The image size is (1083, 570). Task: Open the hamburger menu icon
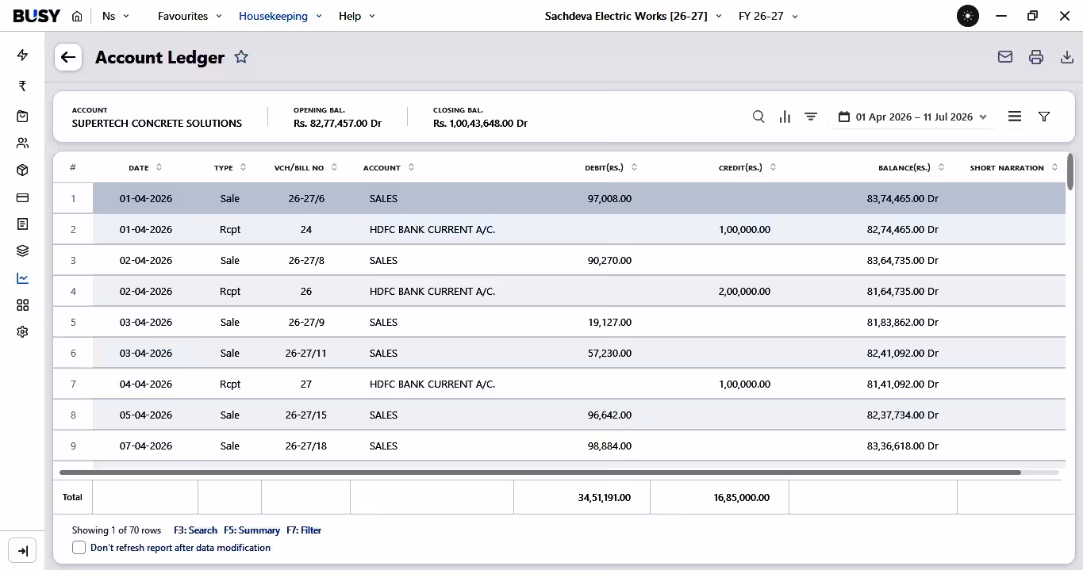pos(1015,117)
